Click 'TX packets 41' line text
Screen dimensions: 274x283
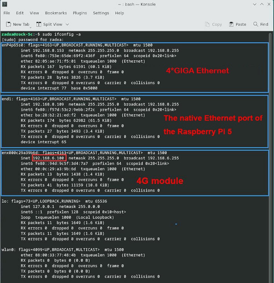coord(36,185)
